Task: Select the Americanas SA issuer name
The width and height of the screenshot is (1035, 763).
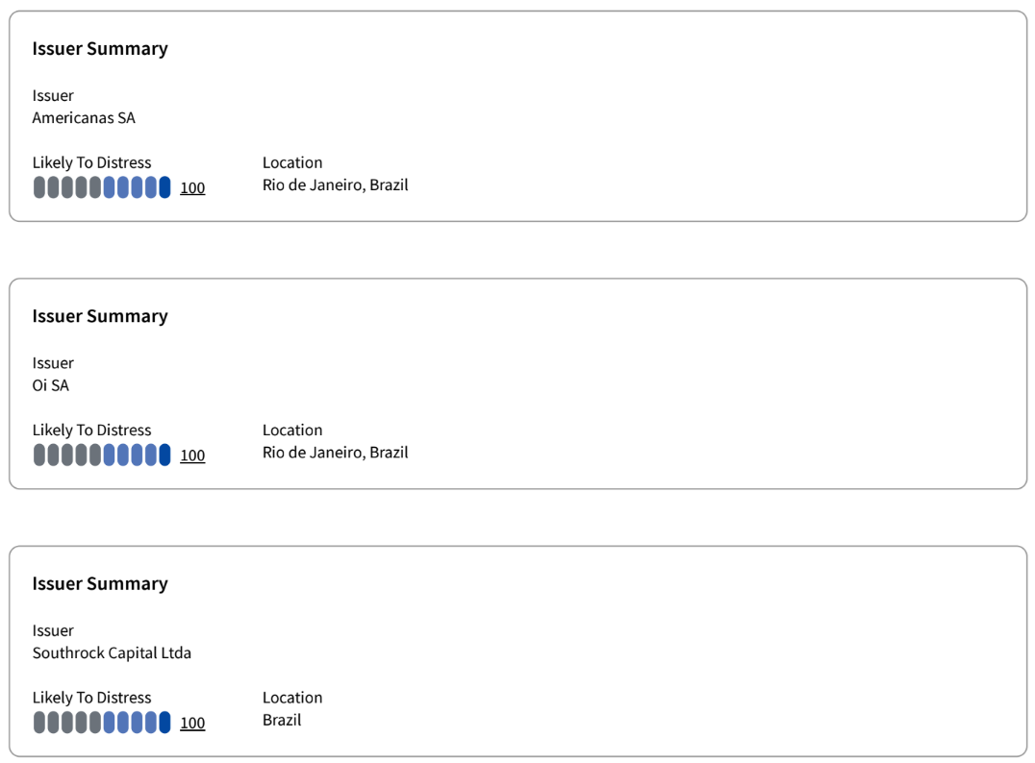Action: coord(84,118)
